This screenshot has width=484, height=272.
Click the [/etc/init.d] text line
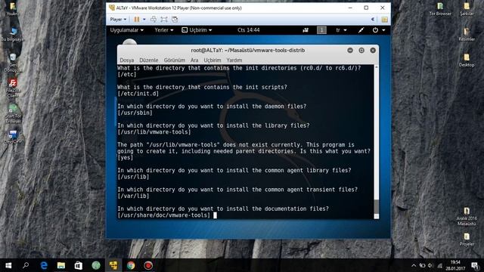click(138, 94)
